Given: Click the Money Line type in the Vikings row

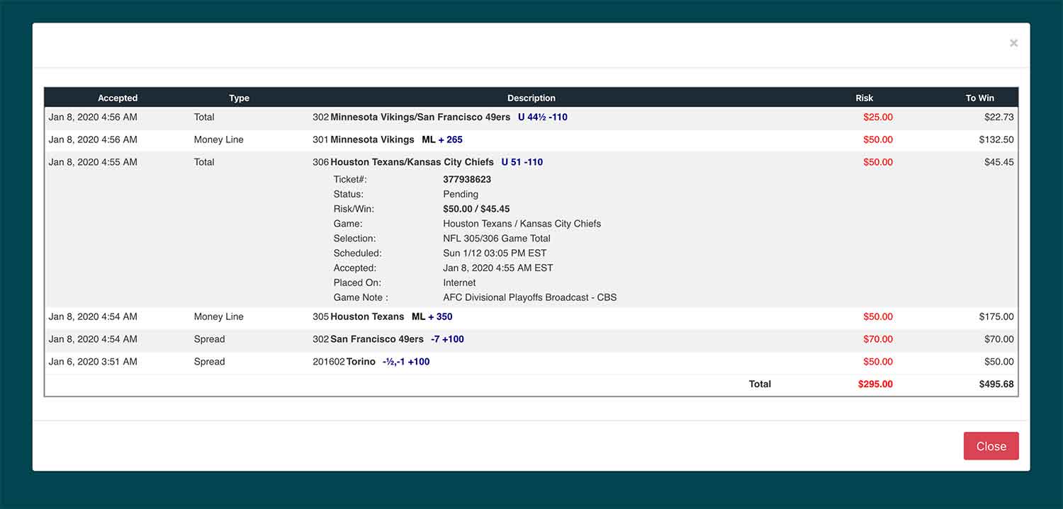Looking at the screenshot, I should tap(218, 140).
